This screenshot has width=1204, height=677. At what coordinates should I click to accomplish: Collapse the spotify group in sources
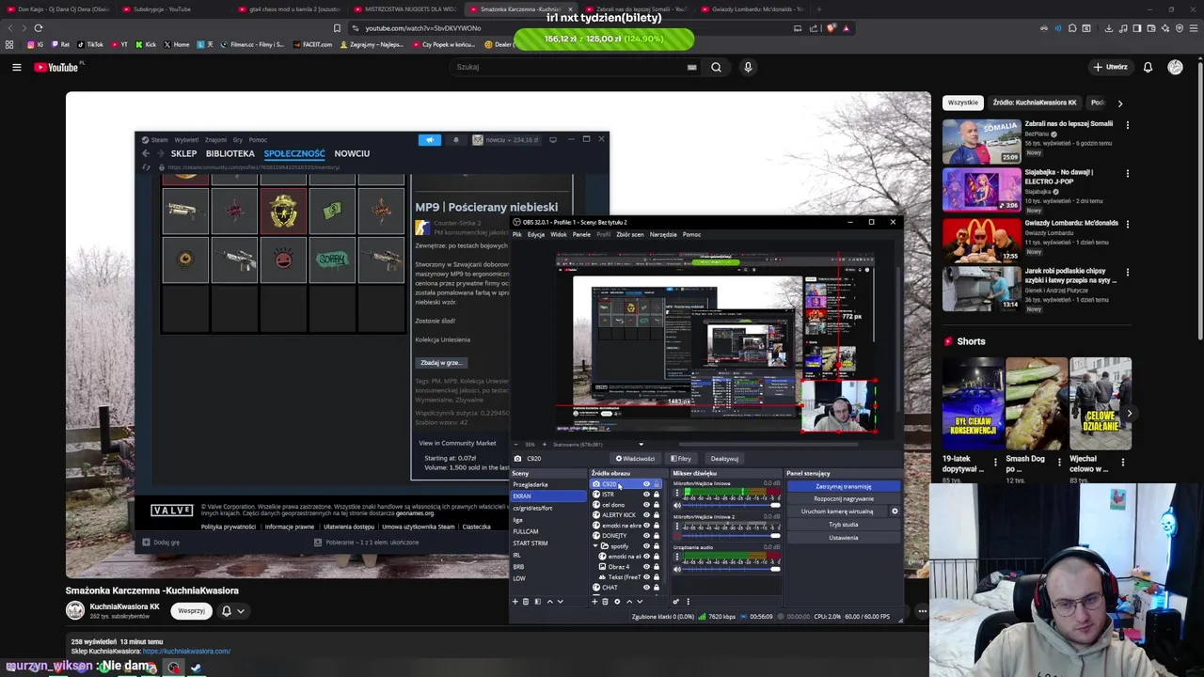(x=595, y=546)
